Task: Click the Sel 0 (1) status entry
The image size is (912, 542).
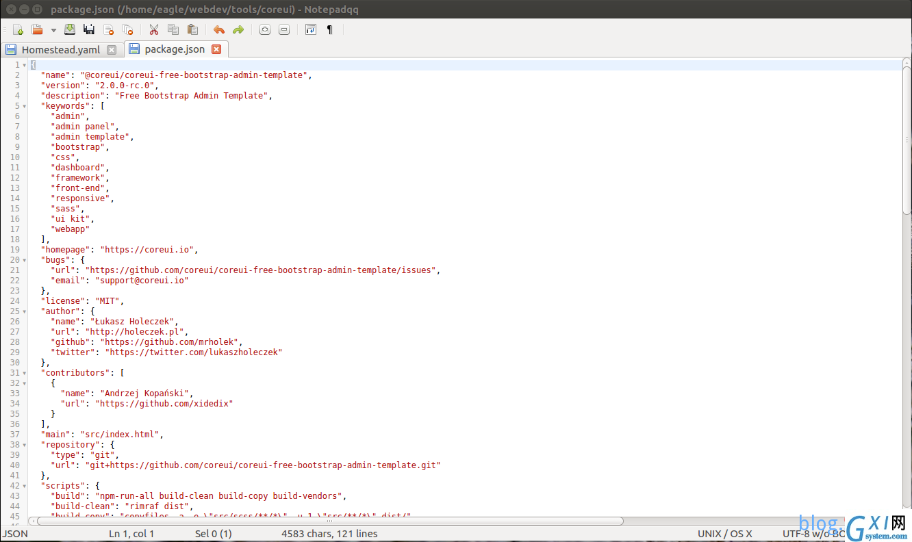Action: point(214,534)
